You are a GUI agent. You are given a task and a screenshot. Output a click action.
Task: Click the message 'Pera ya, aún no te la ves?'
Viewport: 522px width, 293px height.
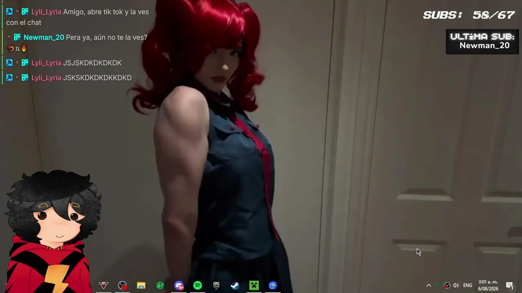click(106, 37)
